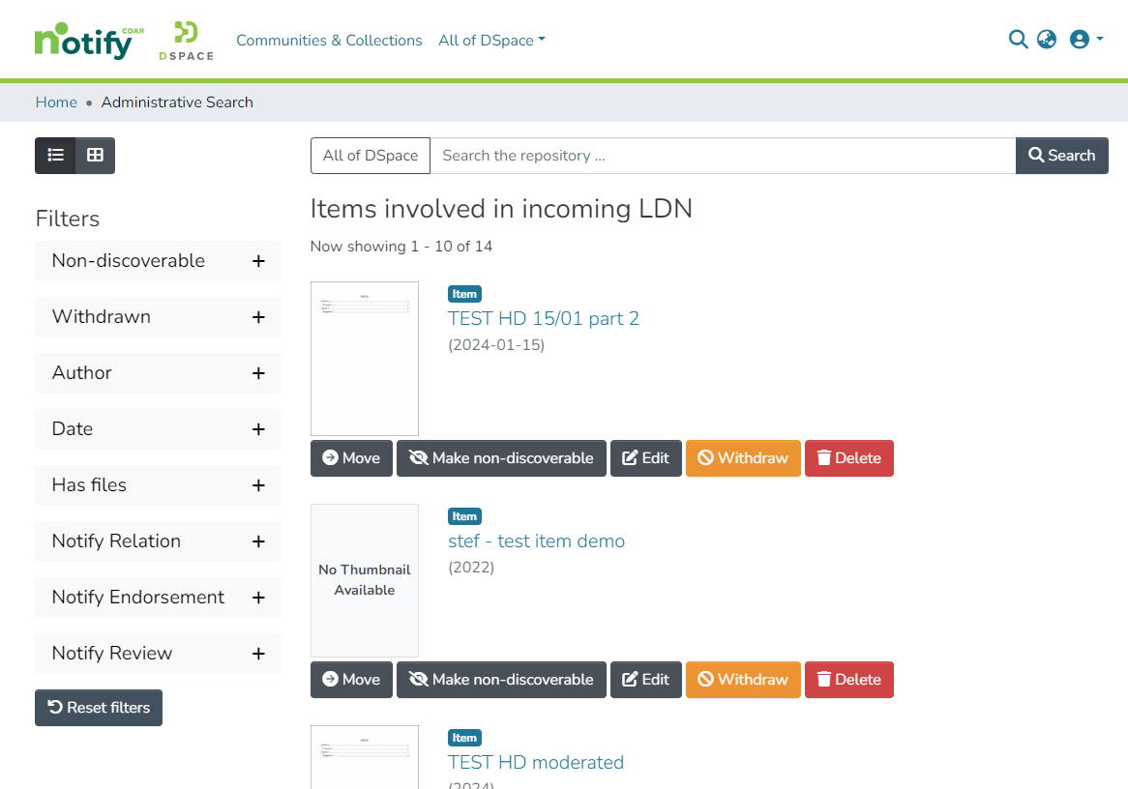Open Communities & Collections menu item
1128x789 pixels.
329,41
